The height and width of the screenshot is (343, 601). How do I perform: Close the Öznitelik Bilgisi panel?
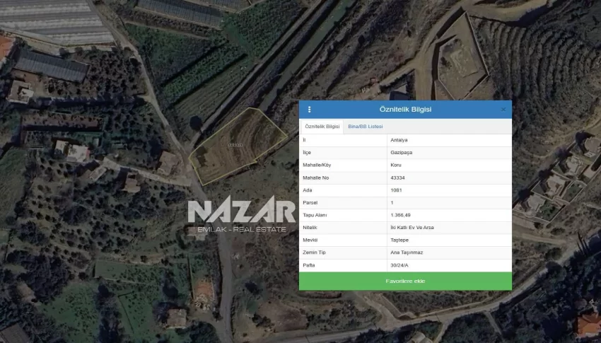(503, 110)
